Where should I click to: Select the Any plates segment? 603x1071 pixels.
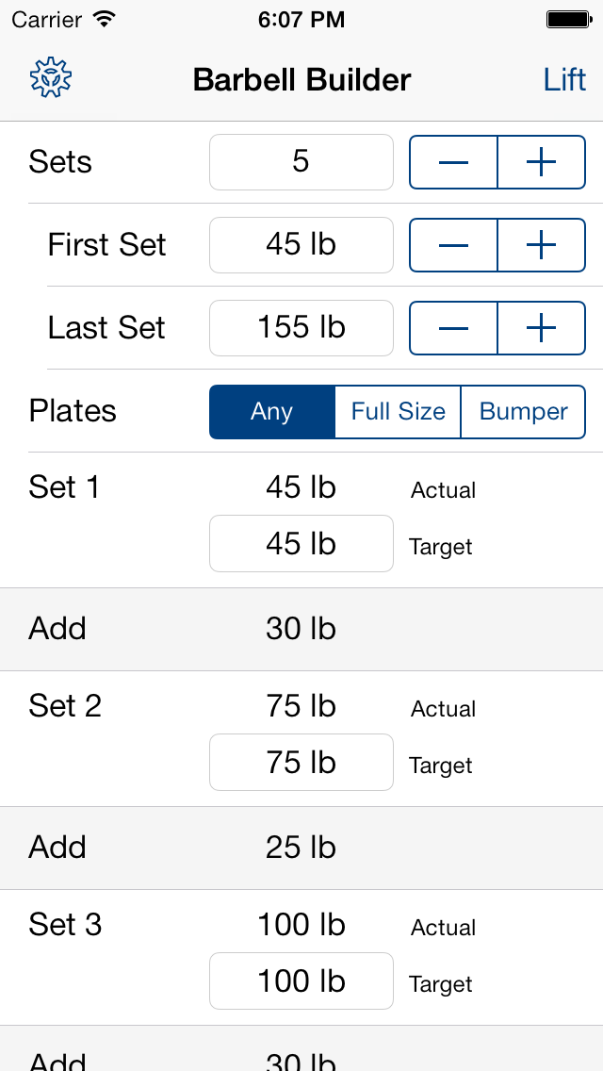coord(271,412)
